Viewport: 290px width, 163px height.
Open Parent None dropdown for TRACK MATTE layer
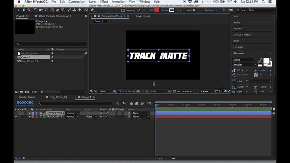140,117
